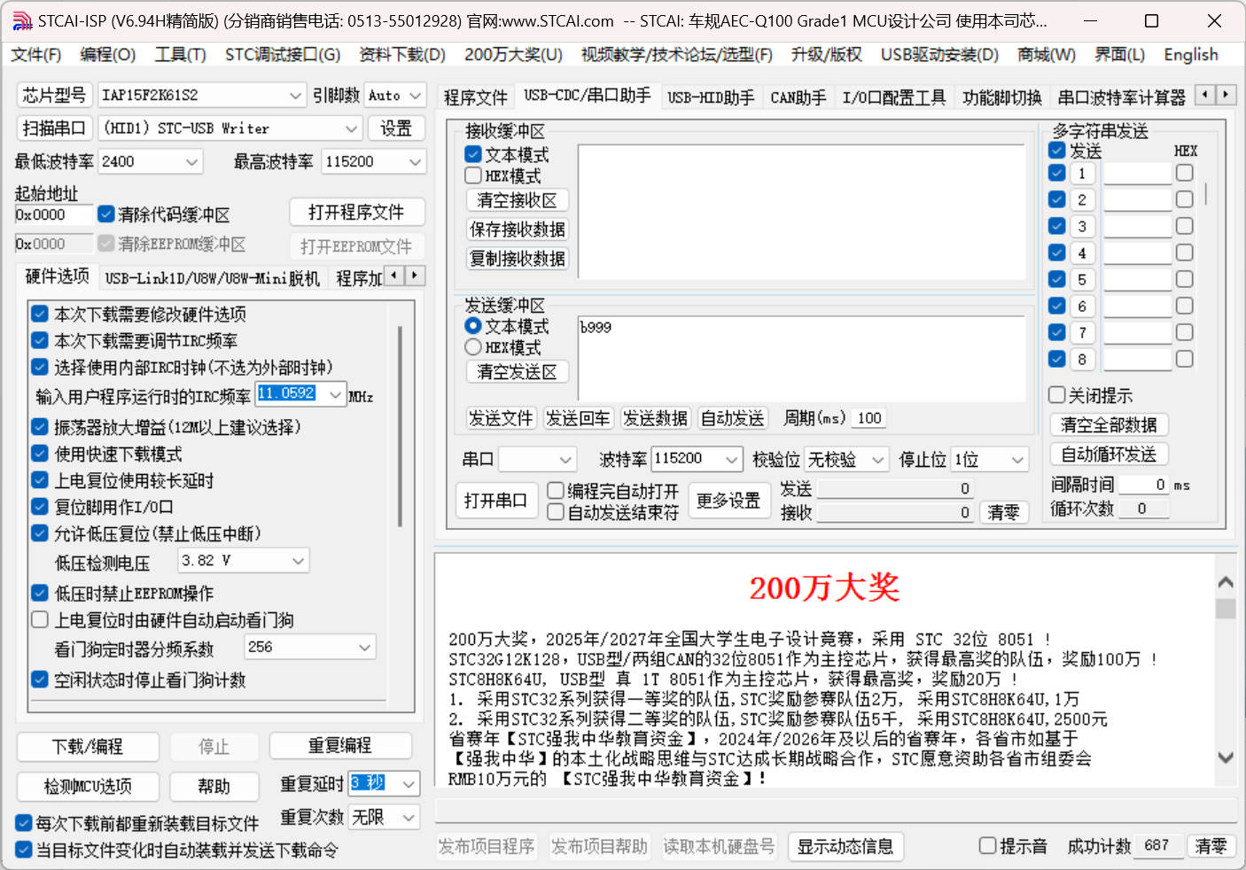Screen dimensions: 1246x870
Task: Switch to 程序文件 tab
Action: [476, 97]
